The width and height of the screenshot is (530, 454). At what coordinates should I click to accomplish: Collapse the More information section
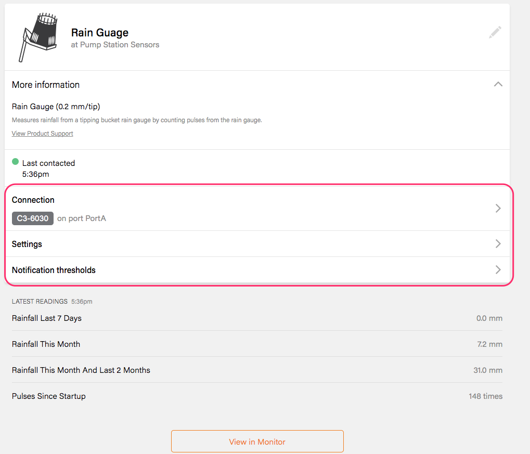pyautogui.click(x=498, y=84)
